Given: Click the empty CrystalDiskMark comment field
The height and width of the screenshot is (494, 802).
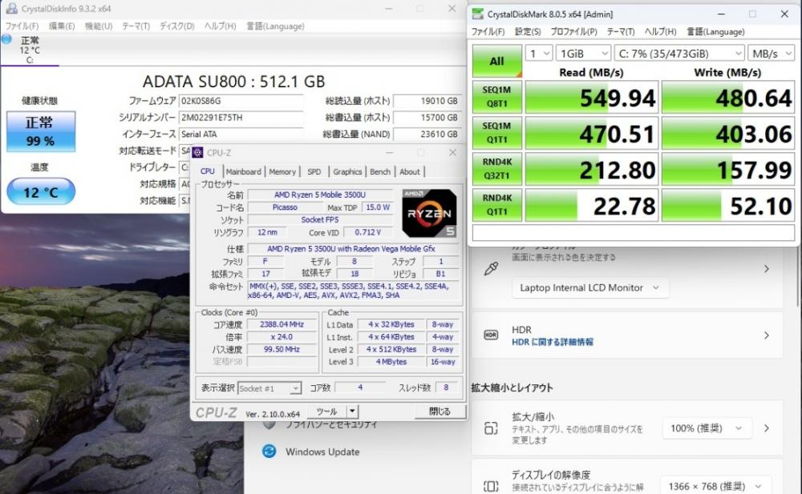Looking at the screenshot, I should (x=634, y=232).
